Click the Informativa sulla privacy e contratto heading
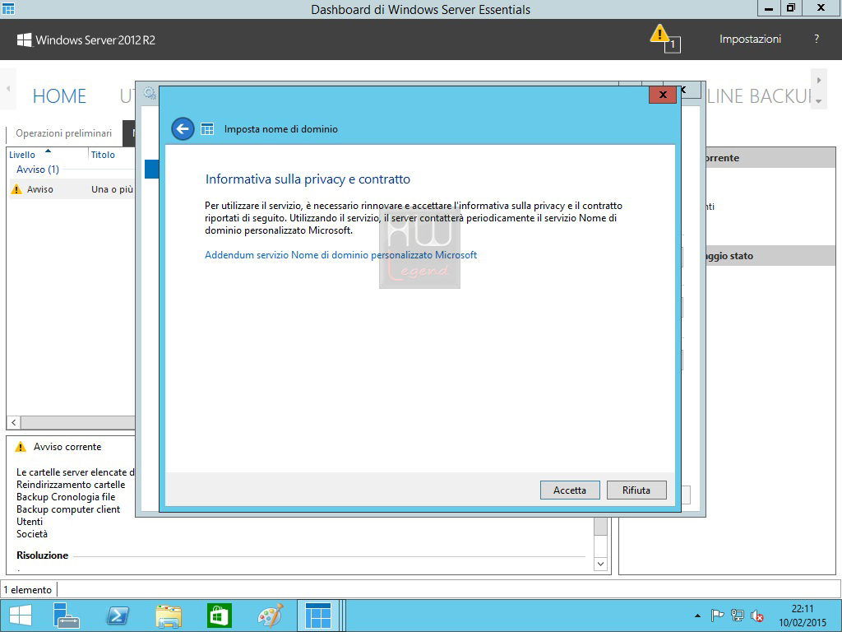 coord(308,179)
